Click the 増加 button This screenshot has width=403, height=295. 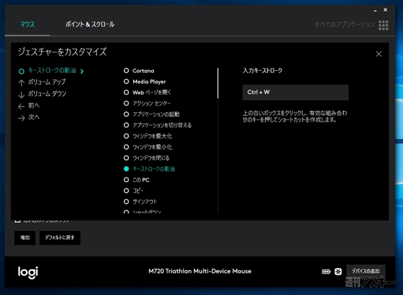[25, 238]
